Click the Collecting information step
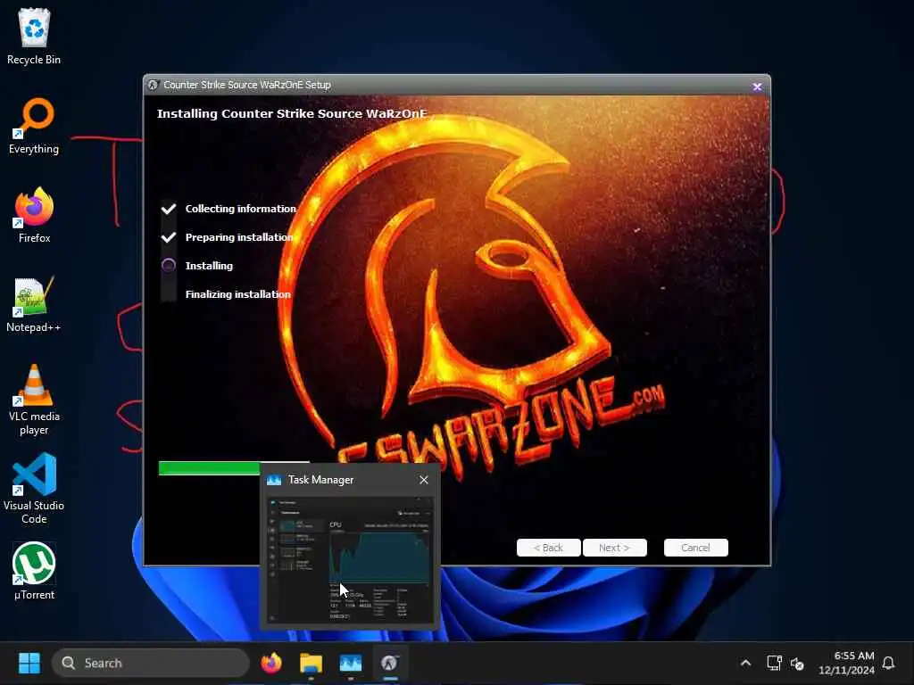Screen dimensions: 914x685 tap(240, 209)
